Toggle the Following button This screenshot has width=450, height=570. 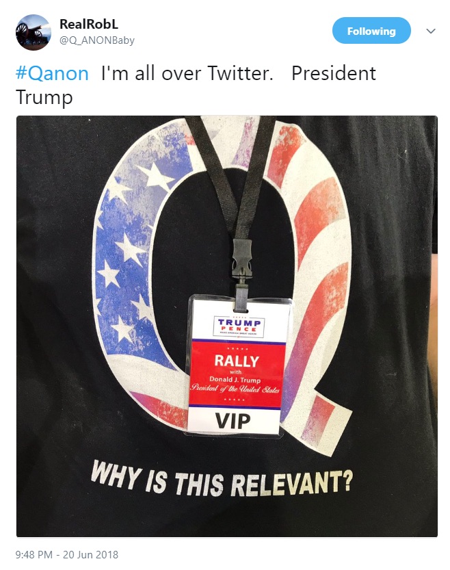[371, 31]
